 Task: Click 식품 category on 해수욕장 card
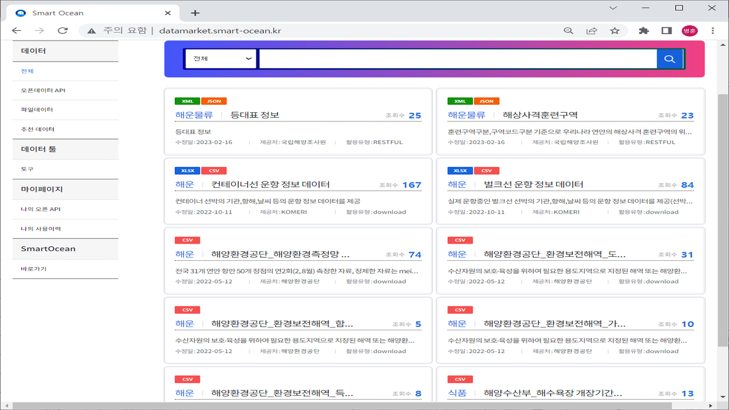[457, 393]
